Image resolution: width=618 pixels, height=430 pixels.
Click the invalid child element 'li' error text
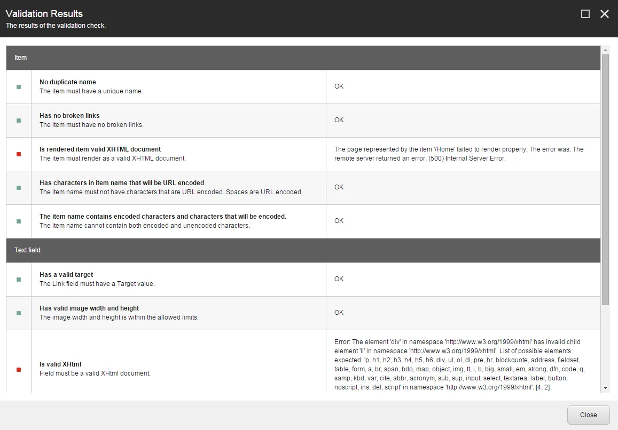(459, 364)
